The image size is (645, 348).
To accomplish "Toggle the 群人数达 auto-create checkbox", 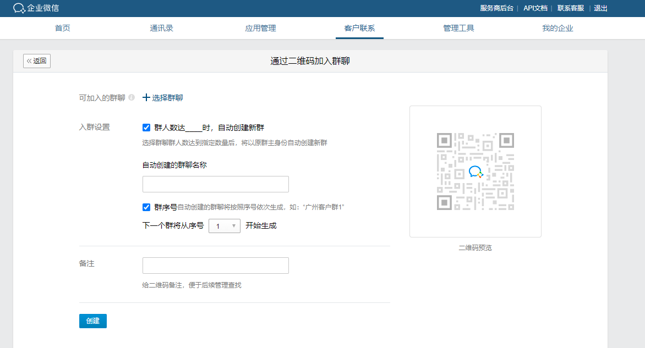I will click(x=146, y=128).
